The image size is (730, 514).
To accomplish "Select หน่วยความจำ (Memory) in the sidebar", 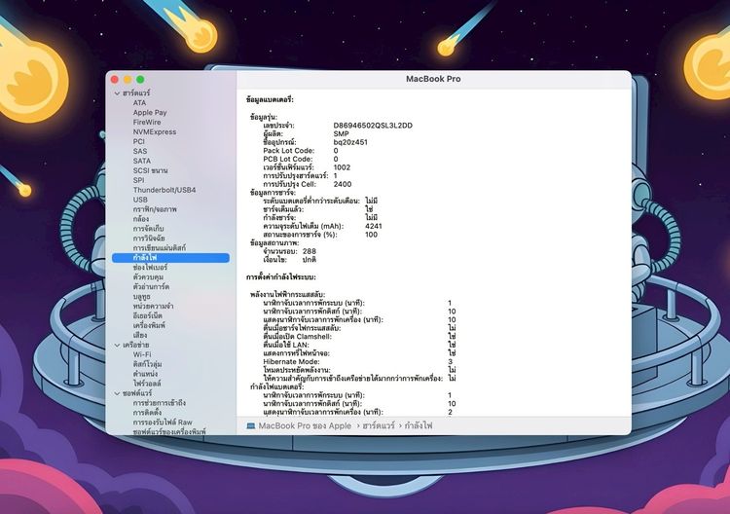I will 153,307.
